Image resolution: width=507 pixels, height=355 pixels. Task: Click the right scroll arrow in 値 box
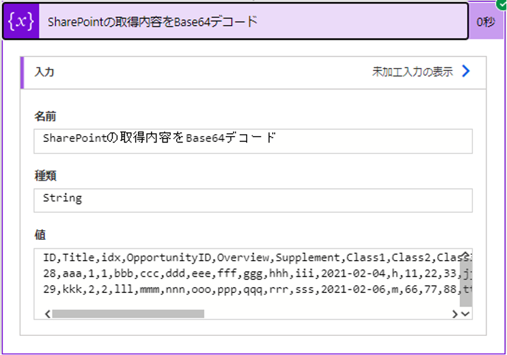(x=454, y=314)
